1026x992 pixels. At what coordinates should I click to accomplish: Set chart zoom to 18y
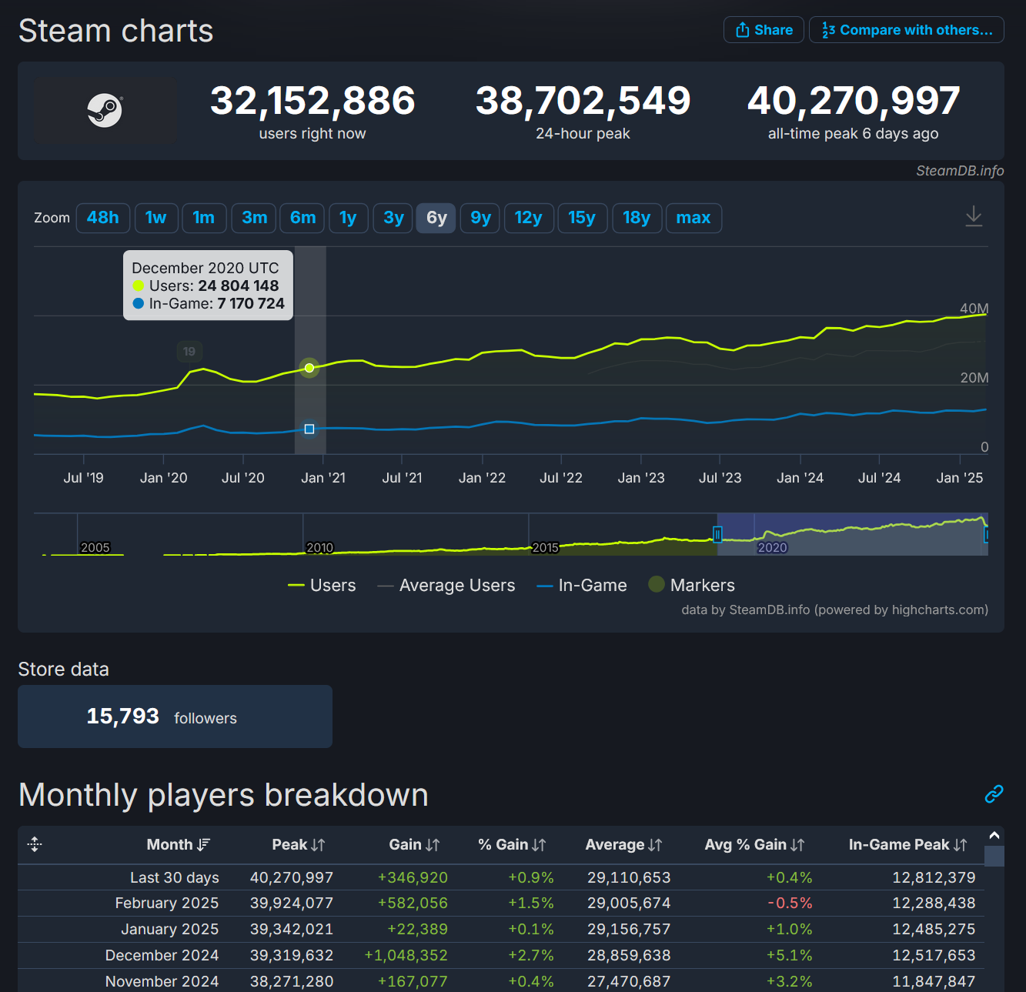point(637,218)
